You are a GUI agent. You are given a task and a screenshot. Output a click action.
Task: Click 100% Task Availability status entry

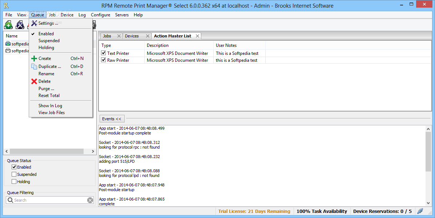pyautogui.click(x=322, y=211)
